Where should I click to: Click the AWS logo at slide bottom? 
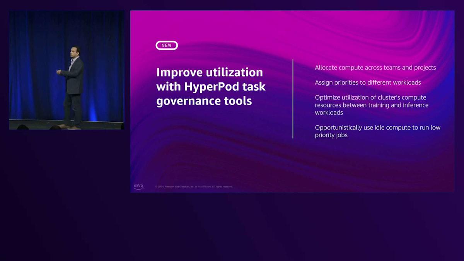[138, 186]
